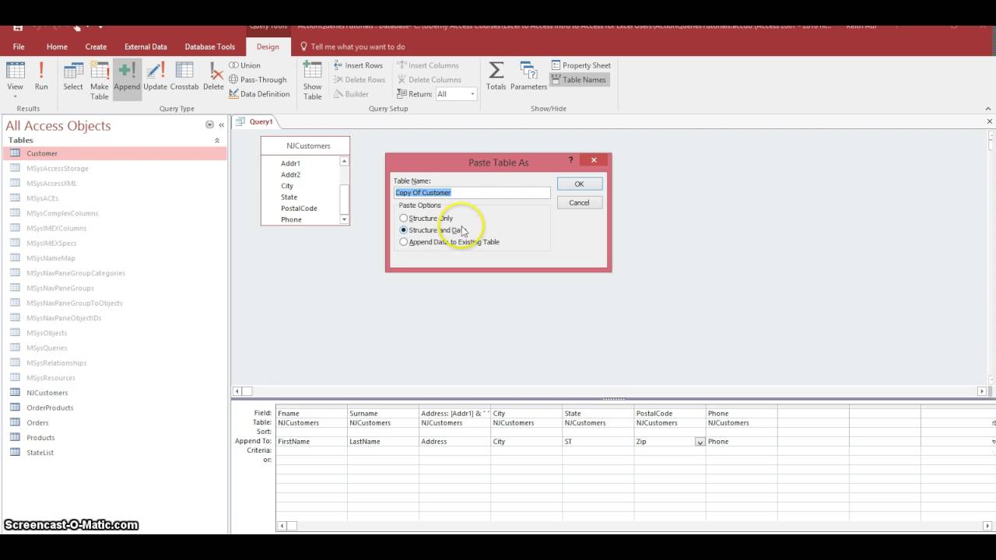Select the Union query option
The image size is (996, 560).
tap(245, 65)
